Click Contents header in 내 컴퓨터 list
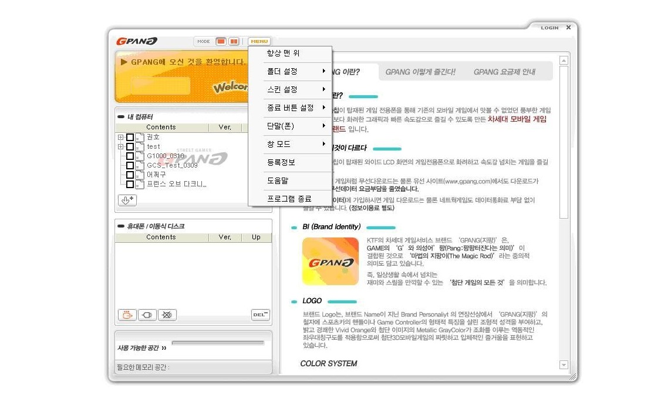Image resolution: width=654 pixels, height=398 pixels. (x=161, y=128)
